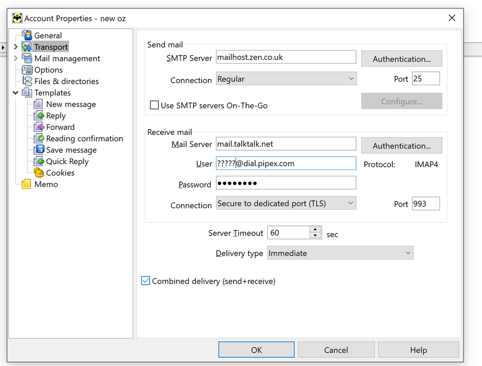Open SMTP Authentication settings

point(401,59)
